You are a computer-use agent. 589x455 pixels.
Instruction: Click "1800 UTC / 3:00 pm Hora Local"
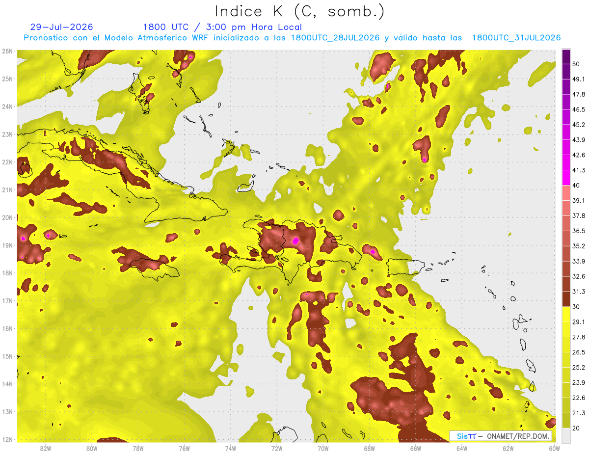click(x=222, y=27)
